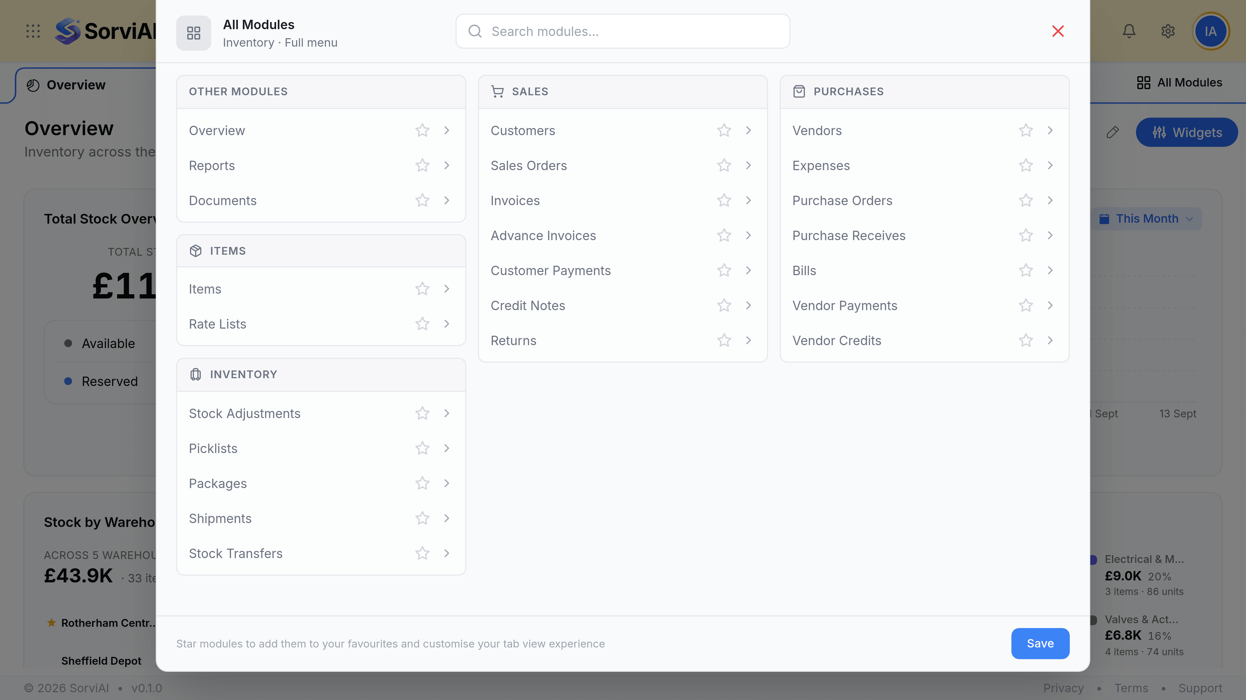Toggle star for Purchase Orders

click(x=1026, y=201)
